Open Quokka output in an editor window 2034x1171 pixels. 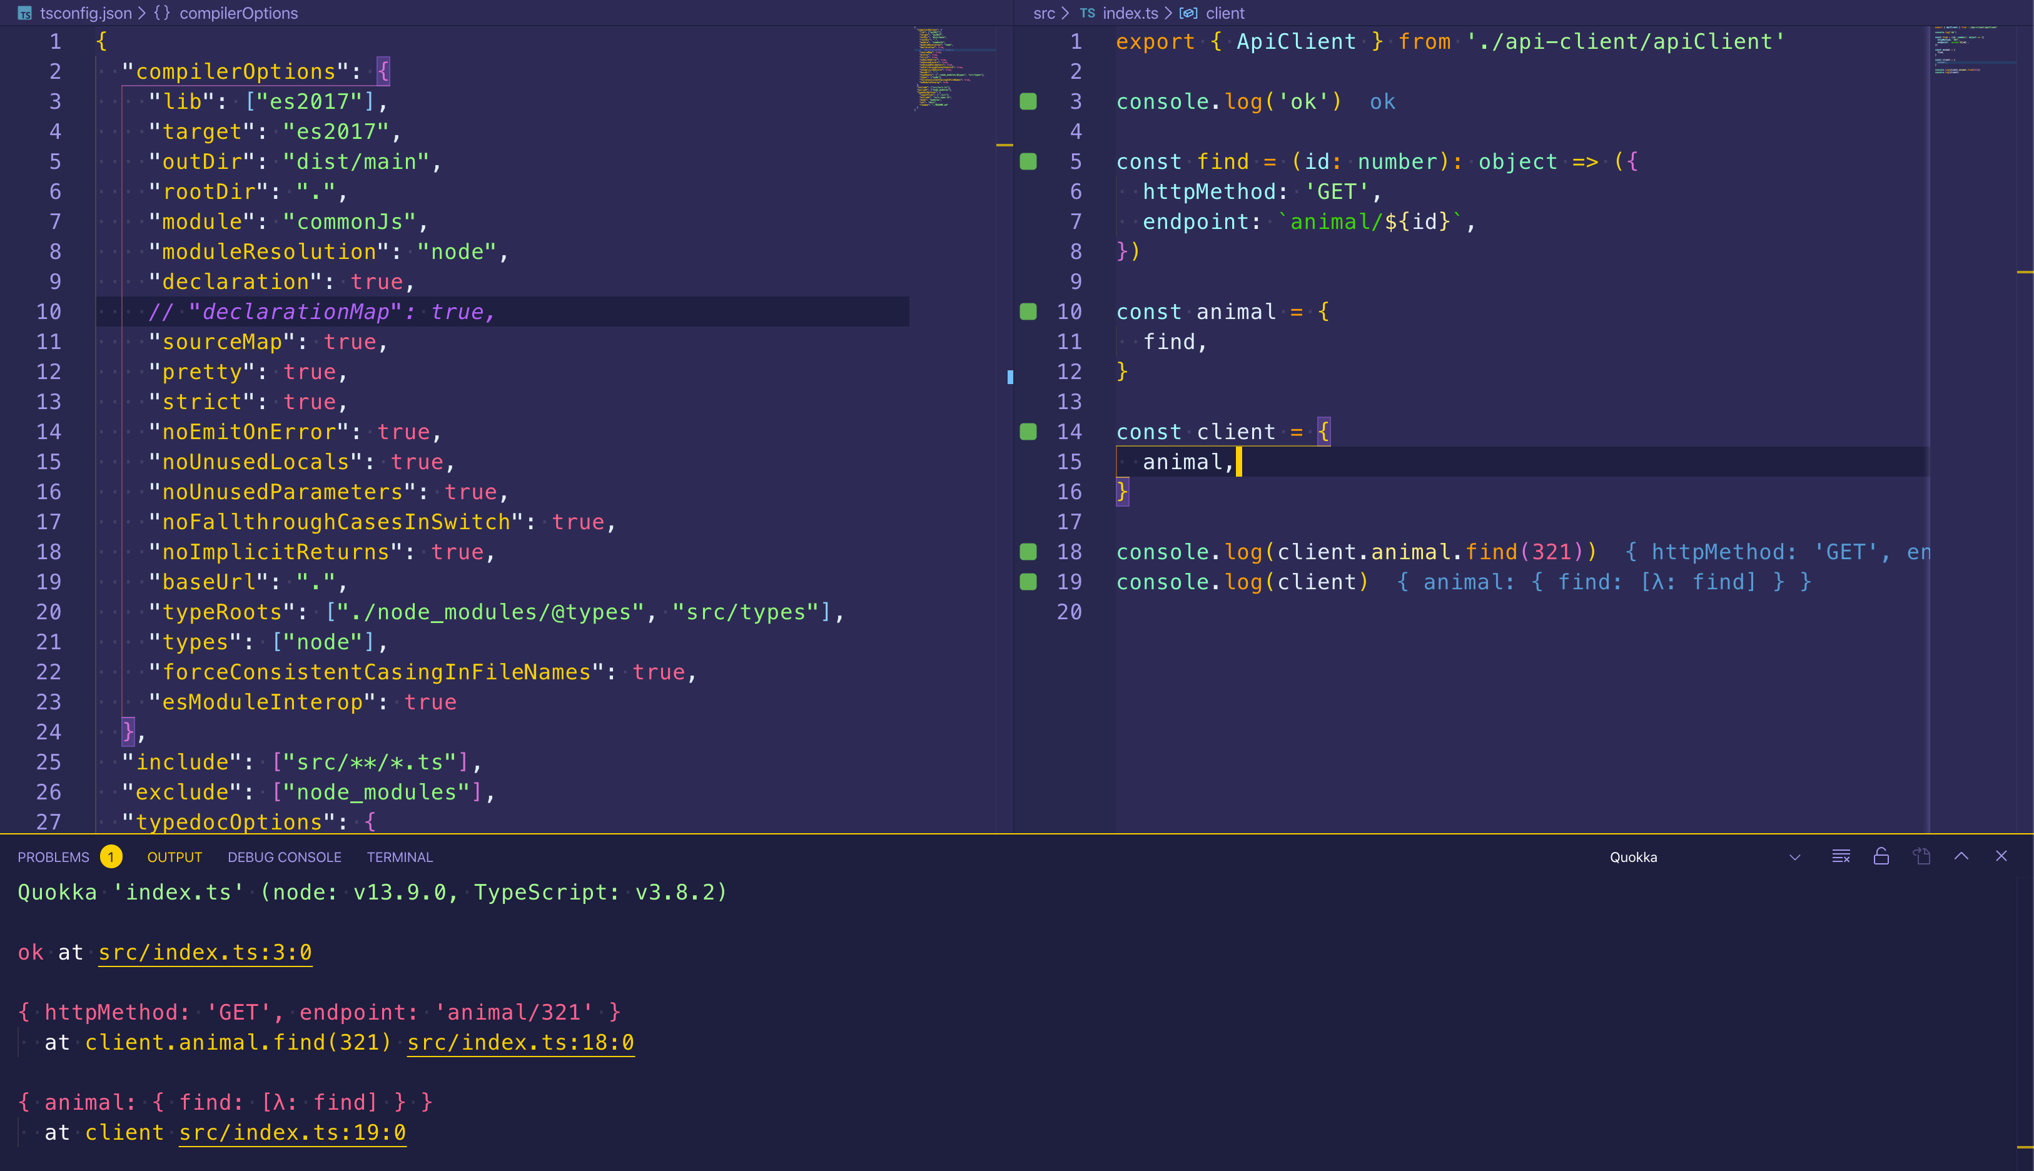(x=1922, y=856)
